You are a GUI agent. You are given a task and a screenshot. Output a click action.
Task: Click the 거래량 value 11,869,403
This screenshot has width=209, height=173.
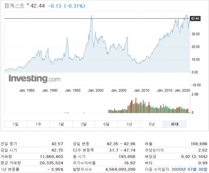point(51,157)
